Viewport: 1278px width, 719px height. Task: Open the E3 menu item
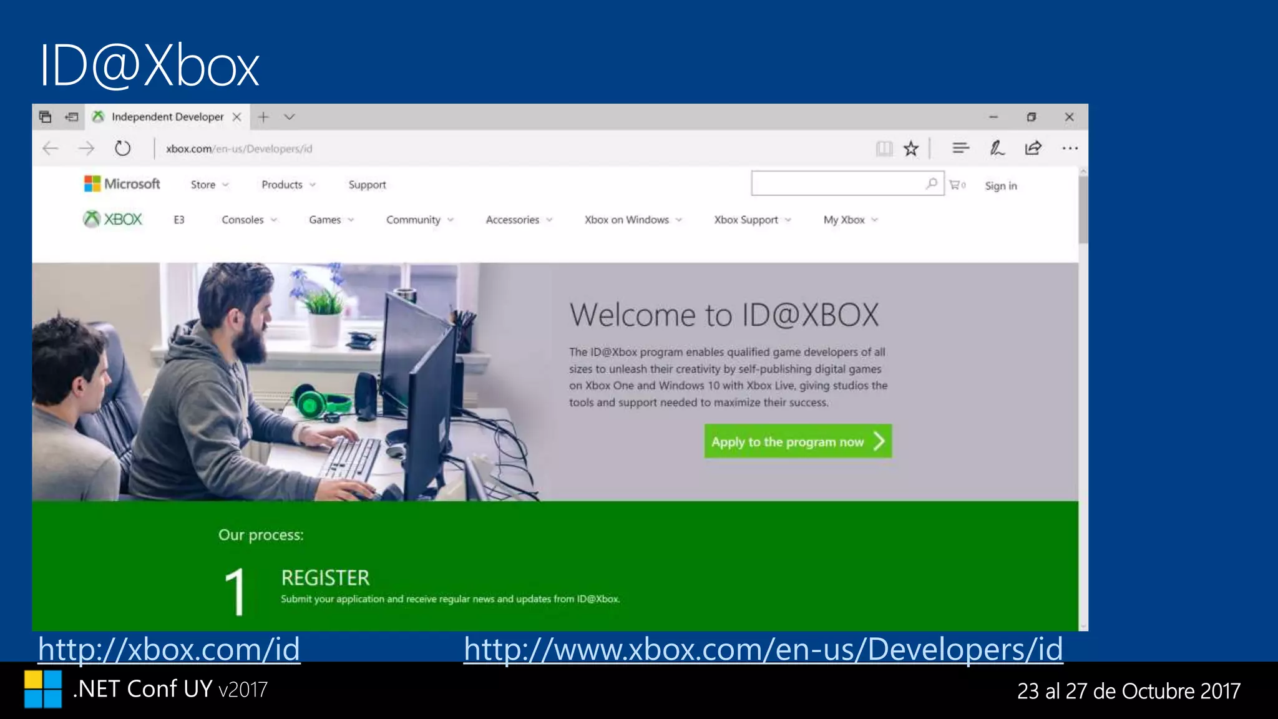[x=179, y=220]
